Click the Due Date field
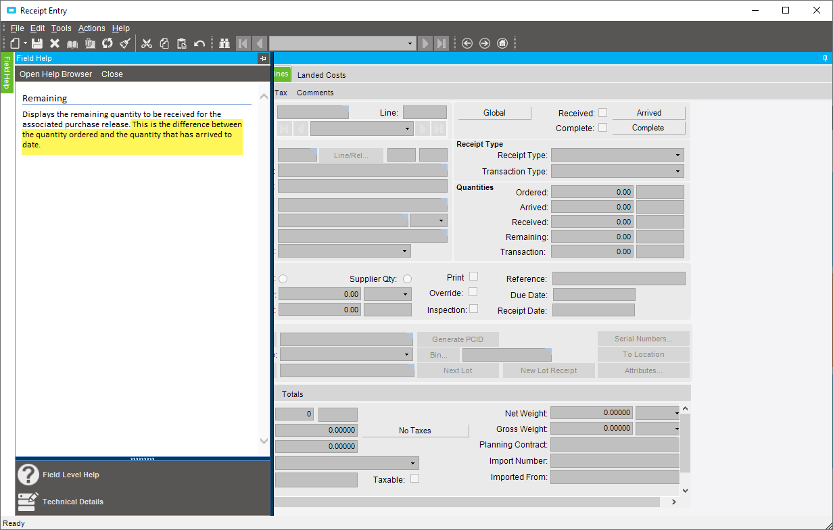 click(594, 295)
